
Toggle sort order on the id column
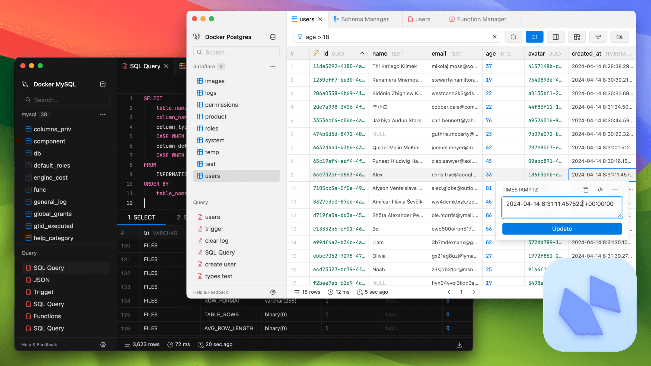click(362, 53)
